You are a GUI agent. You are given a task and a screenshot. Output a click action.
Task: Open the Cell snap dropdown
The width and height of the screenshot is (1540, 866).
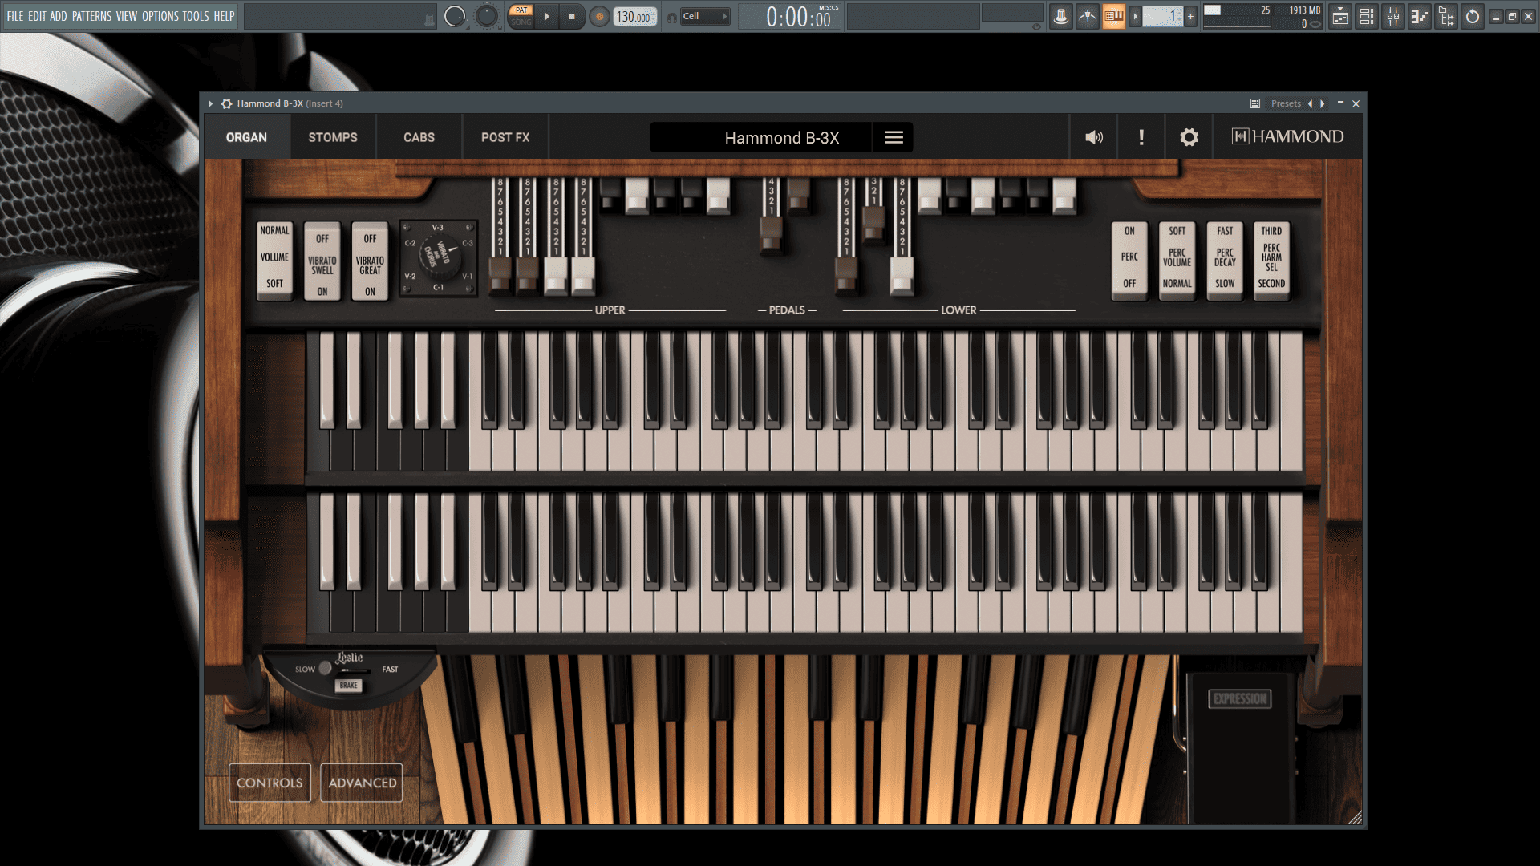[705, 16]
